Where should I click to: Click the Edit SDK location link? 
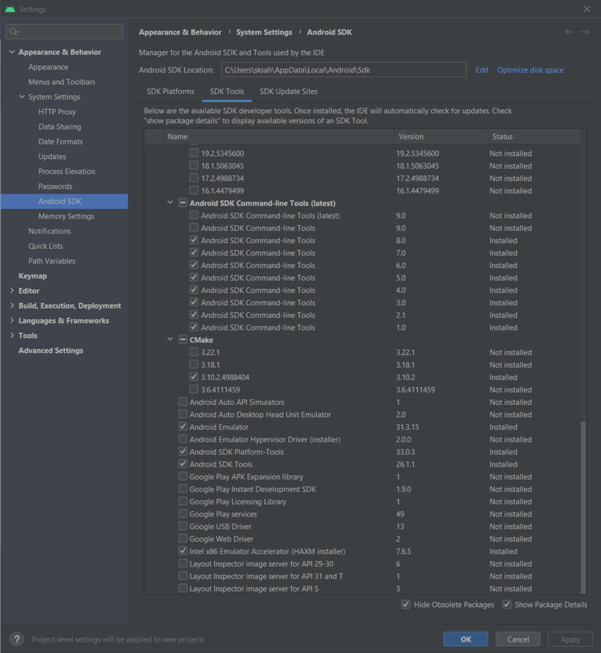point(482,70)
